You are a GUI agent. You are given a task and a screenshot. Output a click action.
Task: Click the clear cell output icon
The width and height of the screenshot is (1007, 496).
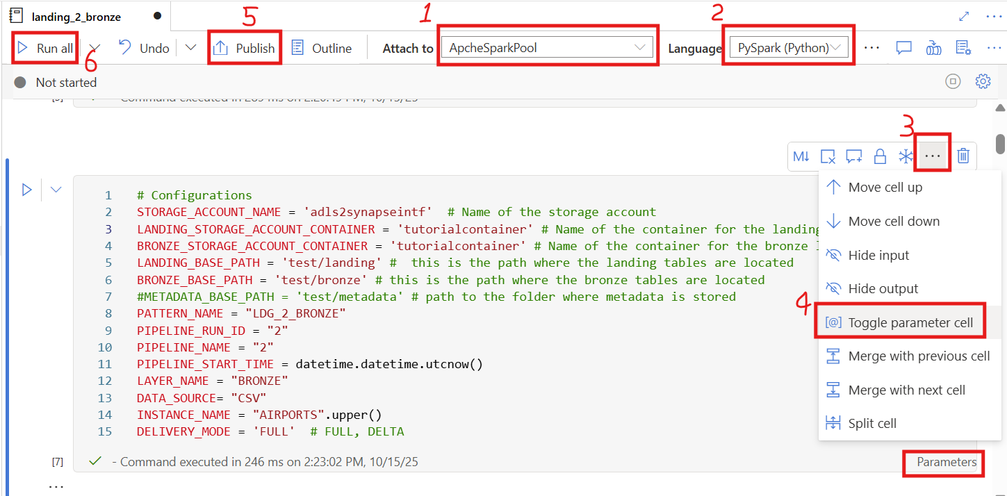coord(828,156)
